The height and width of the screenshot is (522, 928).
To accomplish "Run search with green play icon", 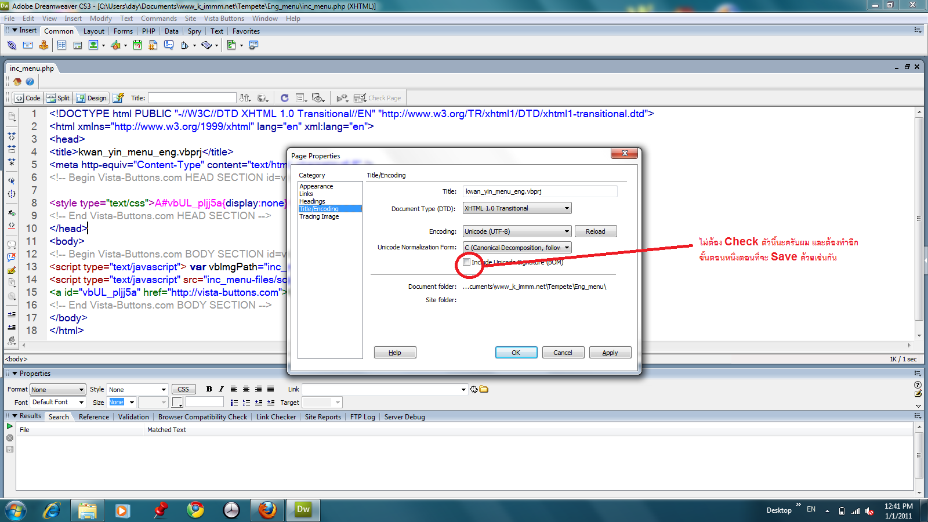I will pyautogui.click(x=9, y=426).
